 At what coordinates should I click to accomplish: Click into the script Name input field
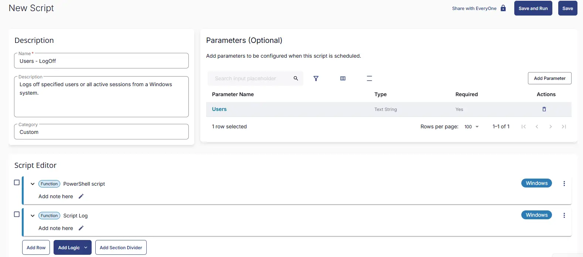(101, 61)
